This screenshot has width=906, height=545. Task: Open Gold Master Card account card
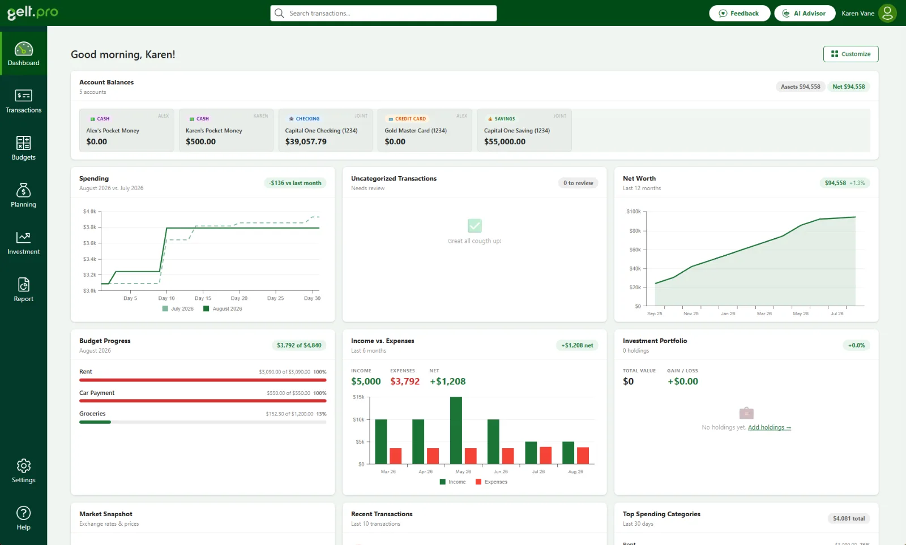425,130
